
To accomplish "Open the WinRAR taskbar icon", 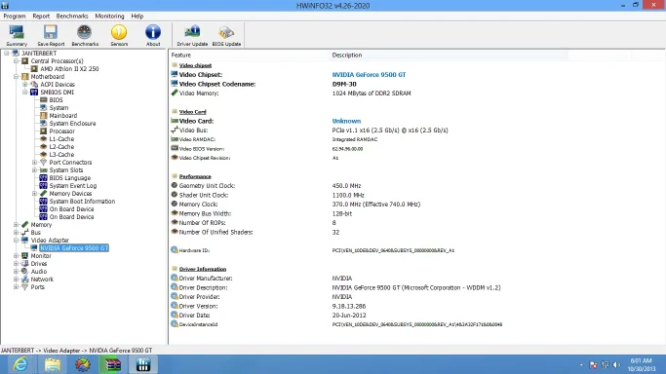I will [x=112, y=364].
